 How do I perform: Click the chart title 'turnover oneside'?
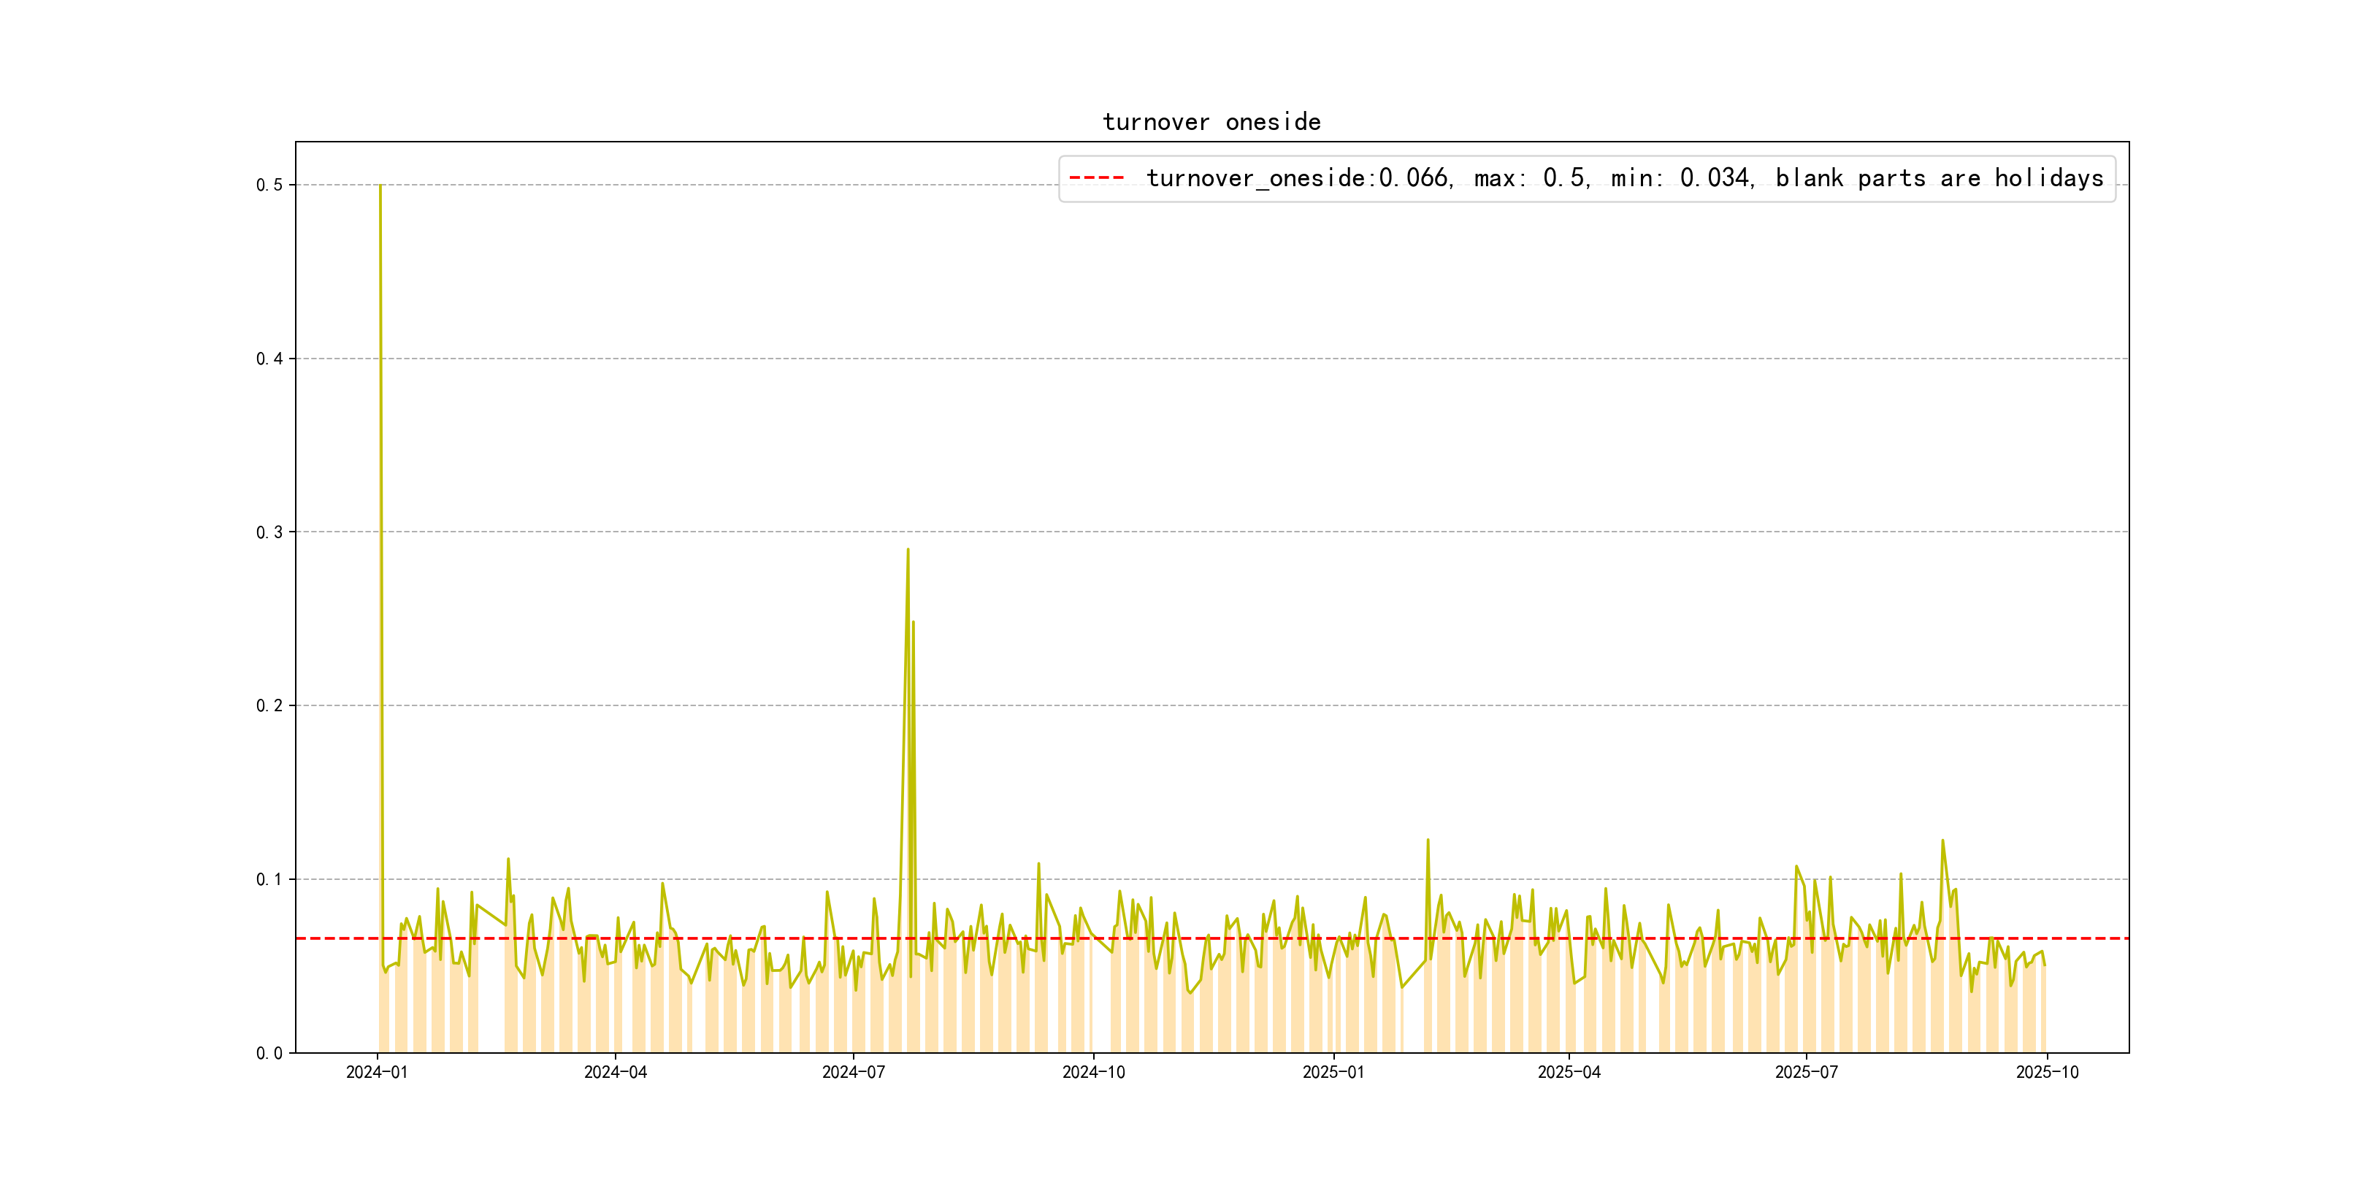(1211, 122)
